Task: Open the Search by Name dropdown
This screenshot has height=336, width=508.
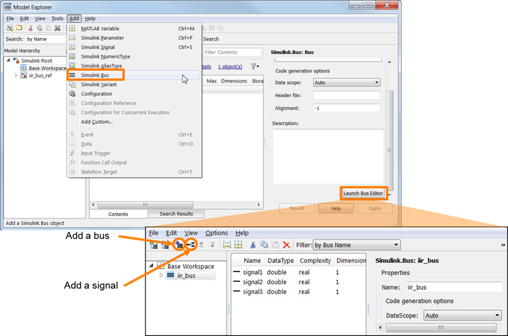Action: [46, 39]
